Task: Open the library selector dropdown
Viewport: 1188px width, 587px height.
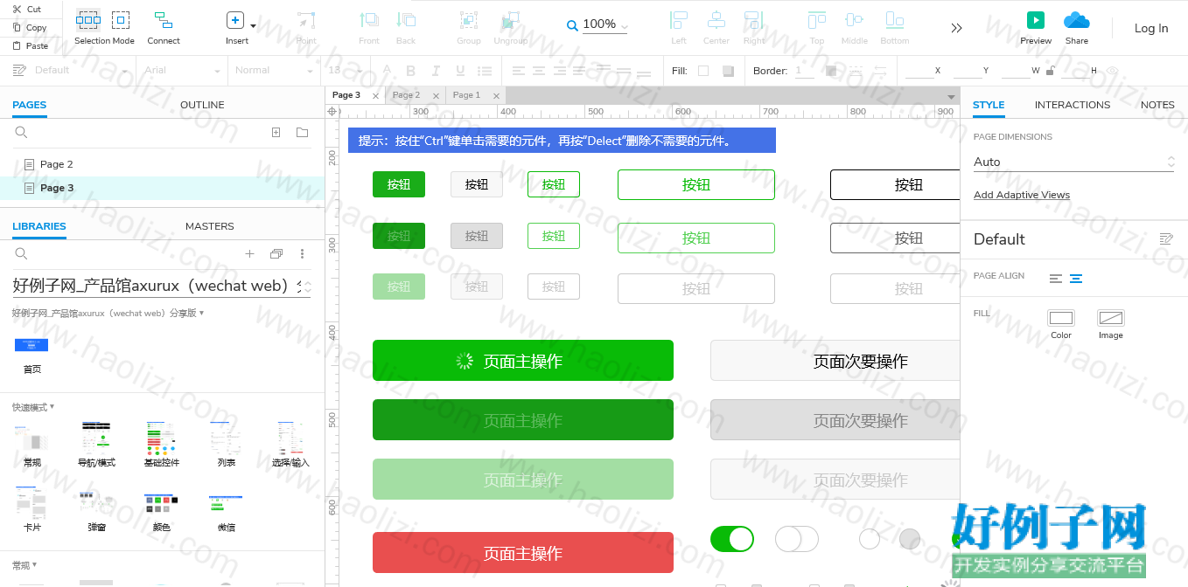Action: coord(162,286)
